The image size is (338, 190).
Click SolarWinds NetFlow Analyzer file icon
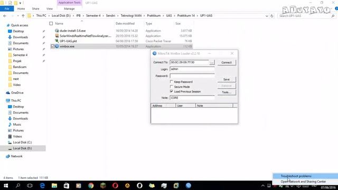pyautogui.click(x=57, y=36)
